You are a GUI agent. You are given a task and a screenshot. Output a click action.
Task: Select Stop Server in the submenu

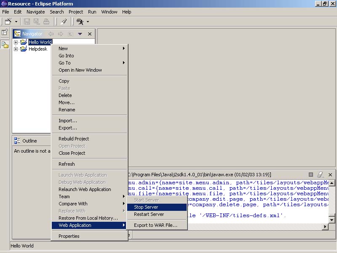pos(157,207)
